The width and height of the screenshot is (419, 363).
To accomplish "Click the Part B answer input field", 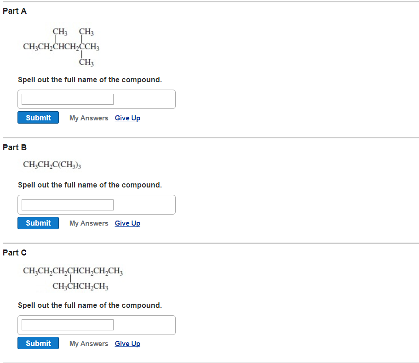I will click(x=66, y=204).
